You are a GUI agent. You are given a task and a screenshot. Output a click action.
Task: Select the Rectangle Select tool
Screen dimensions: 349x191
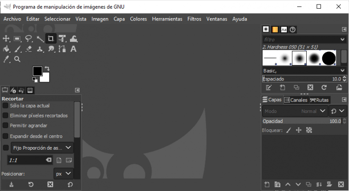17,39
